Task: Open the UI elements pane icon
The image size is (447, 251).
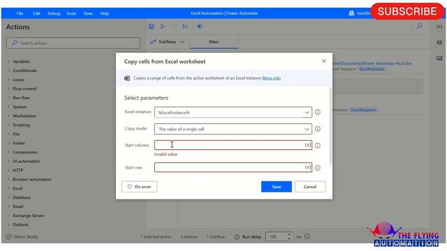Action: click(439, 42)
